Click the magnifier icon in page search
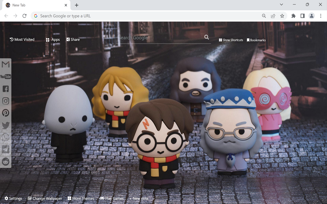Viewport: 327px width, 204px height. click(207, 37)
